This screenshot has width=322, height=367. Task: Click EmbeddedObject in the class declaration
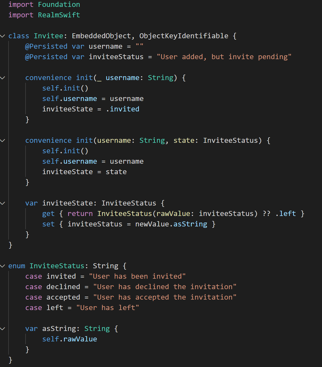click(x=101, y=36)
